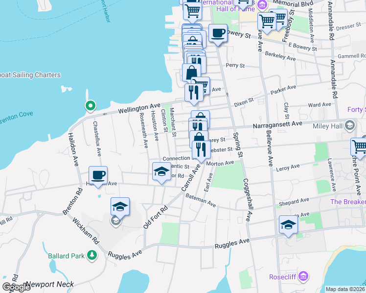Open the Rosecliff museum icon
366x293 pixels.
point(304,276)
